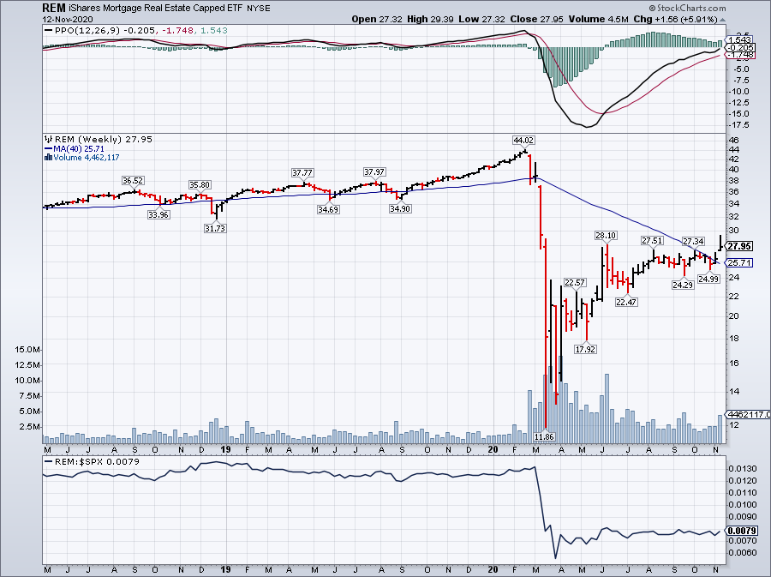Click the bold 0.0079 ratio axis tag
Viewport: 771px width, 577px height.
pyautogui.click(x=740, y=531)
